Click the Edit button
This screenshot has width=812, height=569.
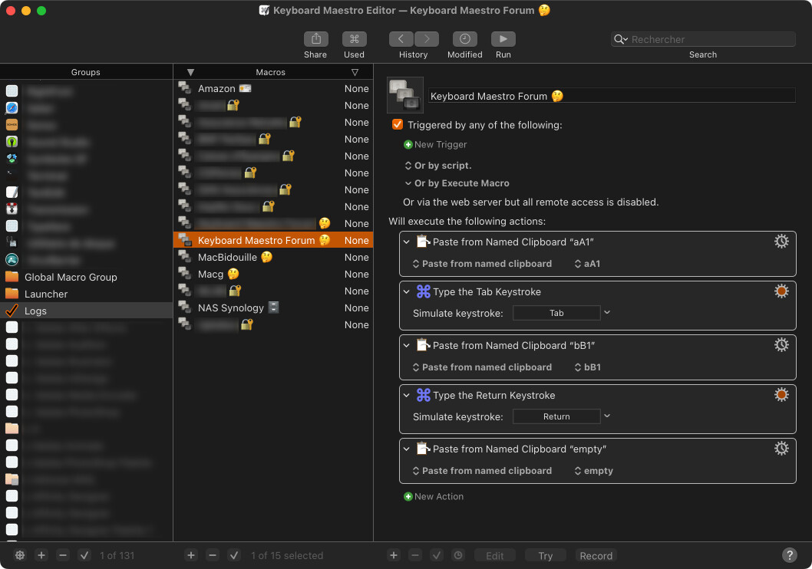click(x=494, y=555)
